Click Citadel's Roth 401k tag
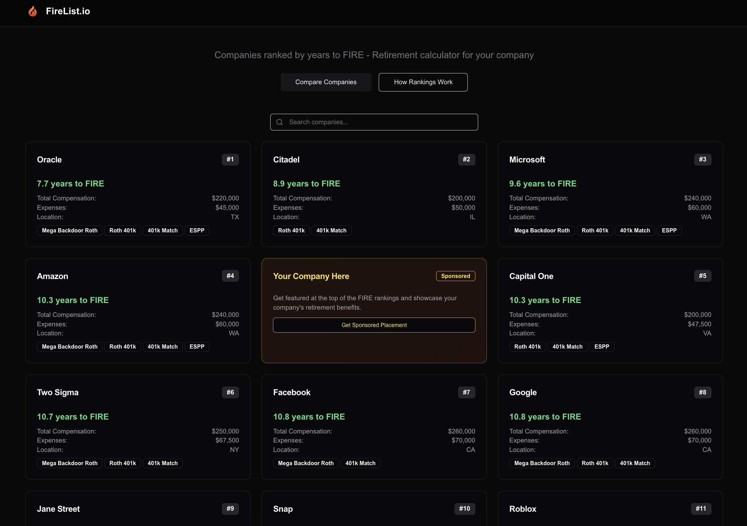The width and height of the screenshot is (747, 526). (x=291, y=230)
